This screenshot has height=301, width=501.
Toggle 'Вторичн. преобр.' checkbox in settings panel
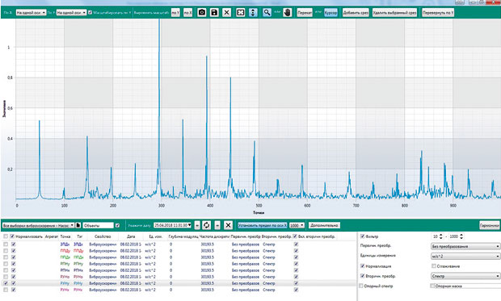coord(362,275)
